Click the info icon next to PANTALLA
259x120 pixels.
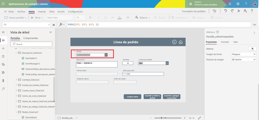click(218, 32)
